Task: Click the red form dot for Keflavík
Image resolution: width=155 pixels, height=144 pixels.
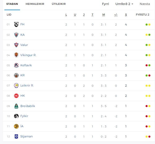Action: point(146,65)
